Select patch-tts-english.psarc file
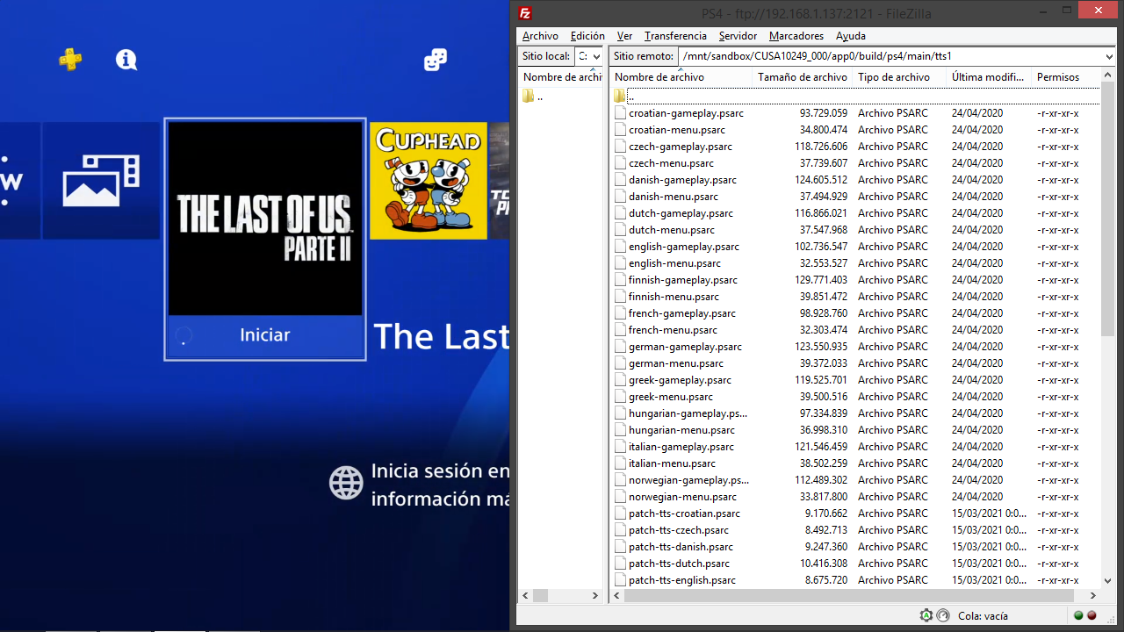 [682, 580]
